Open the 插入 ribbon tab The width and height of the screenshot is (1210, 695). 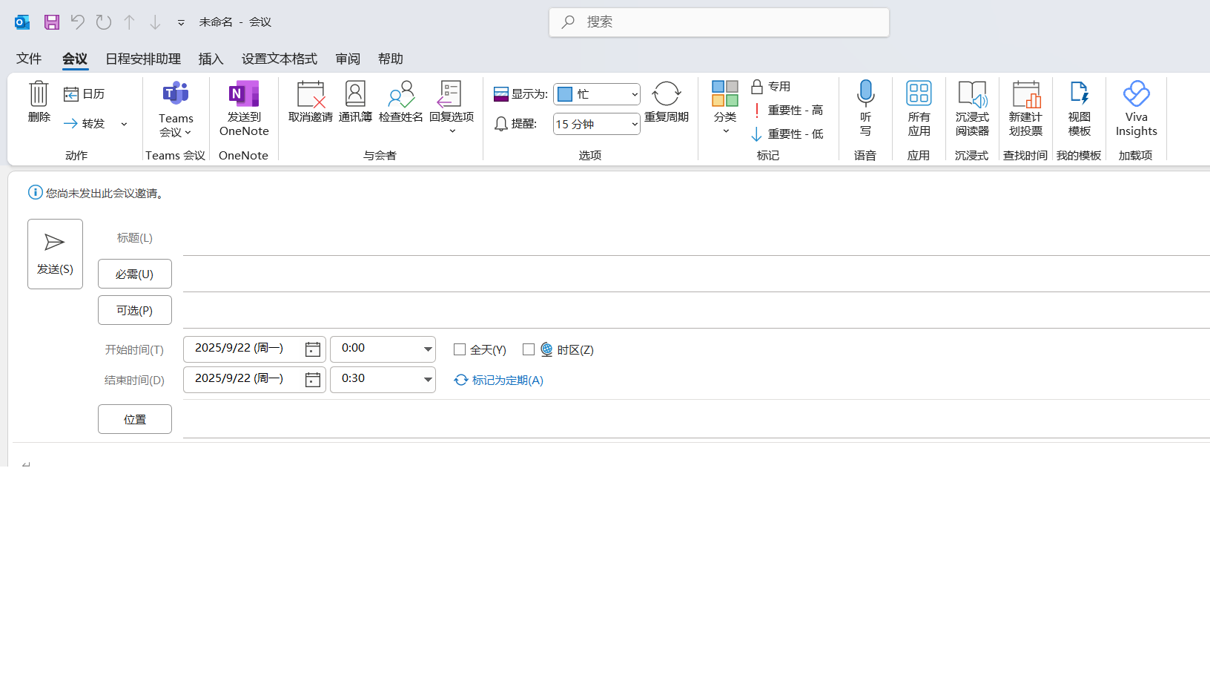[211, 59]
